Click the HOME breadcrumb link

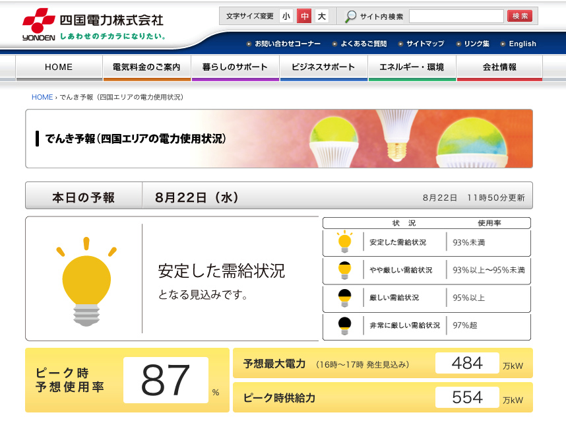42,97
